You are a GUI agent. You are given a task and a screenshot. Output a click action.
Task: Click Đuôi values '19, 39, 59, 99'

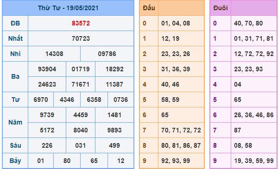pyautogui.click(x=254, y=161)
